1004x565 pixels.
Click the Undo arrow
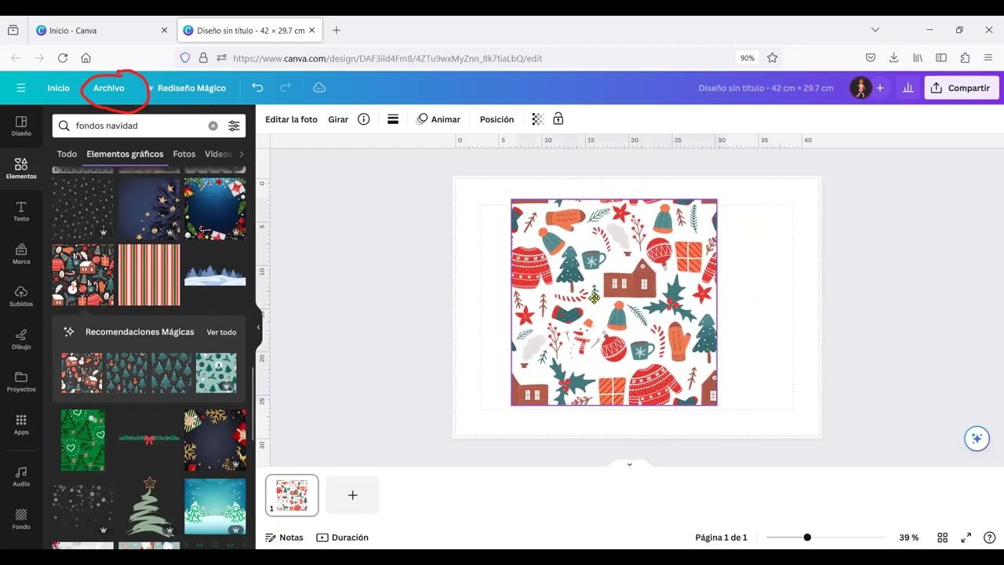coord(257,88)
